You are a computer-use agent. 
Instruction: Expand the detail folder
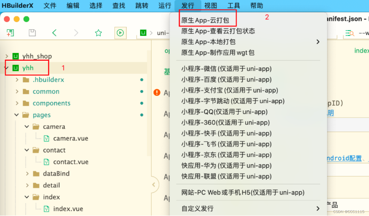pos(27,185)
